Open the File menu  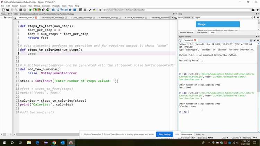(x=3, y=6)
